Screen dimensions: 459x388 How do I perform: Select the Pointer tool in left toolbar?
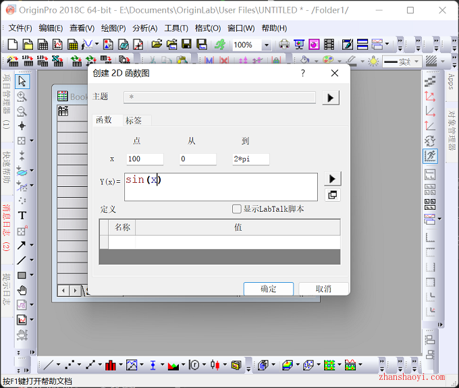tap(22, 81)
